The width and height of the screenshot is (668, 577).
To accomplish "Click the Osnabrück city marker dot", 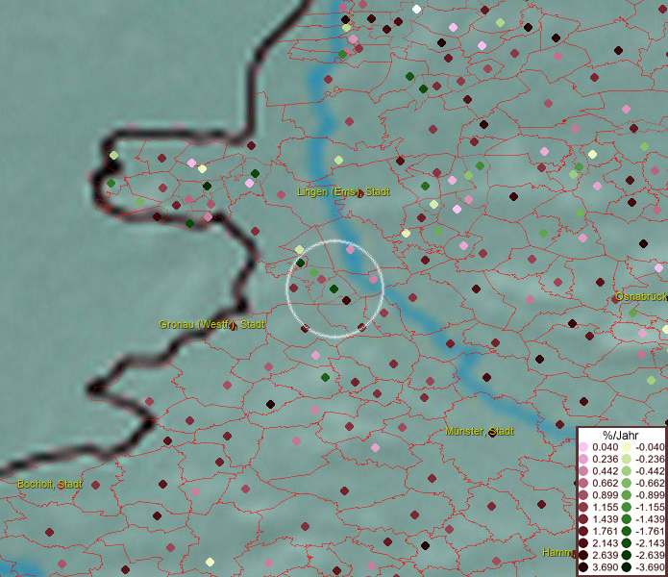I will click(x=617, y=299).
